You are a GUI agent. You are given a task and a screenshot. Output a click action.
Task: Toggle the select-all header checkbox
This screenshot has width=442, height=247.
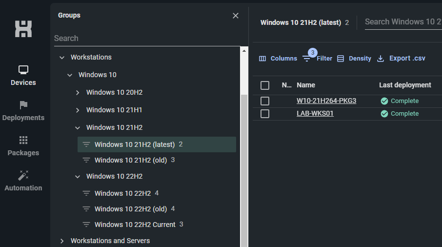click(265, 85)
